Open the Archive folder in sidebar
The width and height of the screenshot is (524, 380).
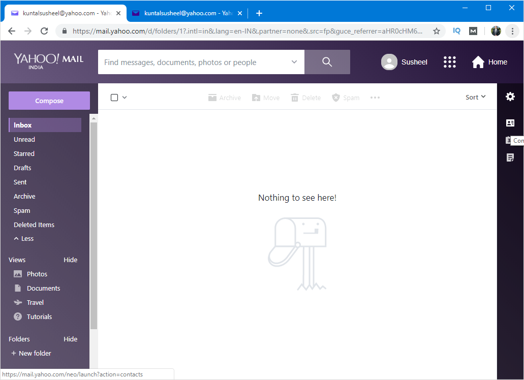tap(24, 196)
